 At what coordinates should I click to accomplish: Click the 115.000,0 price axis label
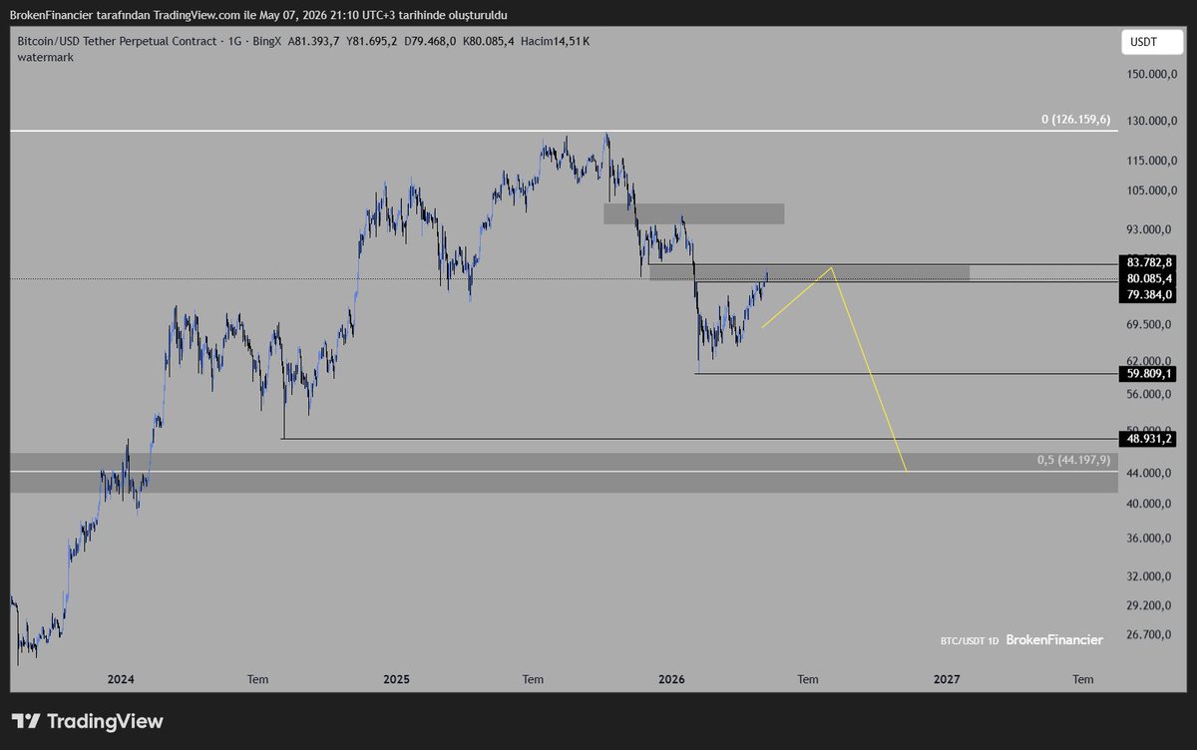pos(1150,161)
